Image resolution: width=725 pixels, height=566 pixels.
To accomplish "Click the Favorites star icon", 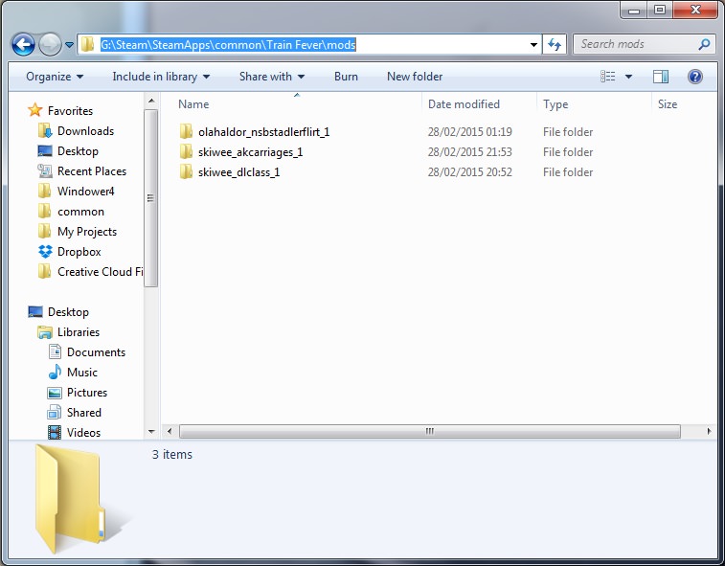I will coord(34,110).
